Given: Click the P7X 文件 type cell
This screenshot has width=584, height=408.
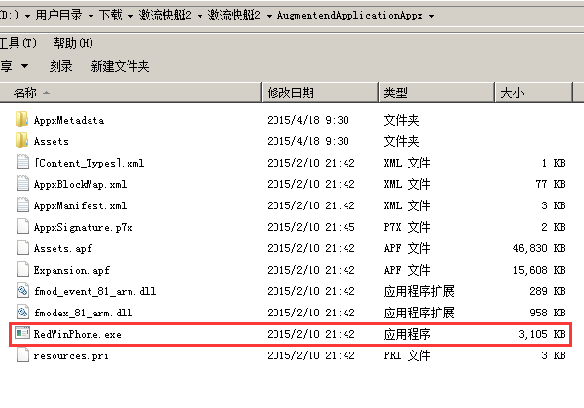Looking at the screenshot, I should point(408,227).
